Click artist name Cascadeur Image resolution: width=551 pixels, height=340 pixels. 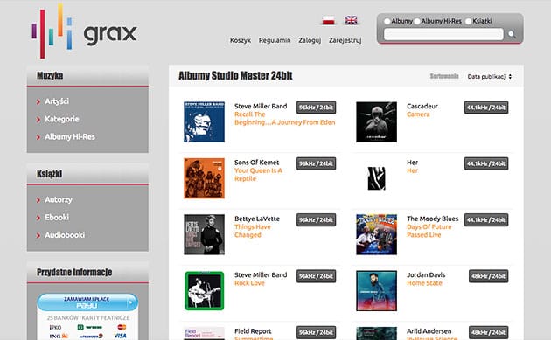pos(422,106)
